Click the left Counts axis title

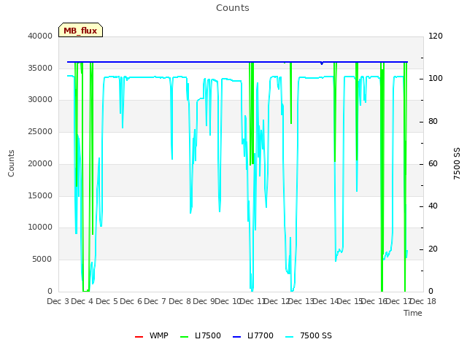click(x=11, y=163)
